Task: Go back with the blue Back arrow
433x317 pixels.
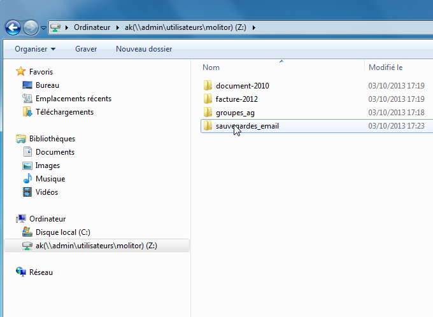Action: tap(13, 27)
